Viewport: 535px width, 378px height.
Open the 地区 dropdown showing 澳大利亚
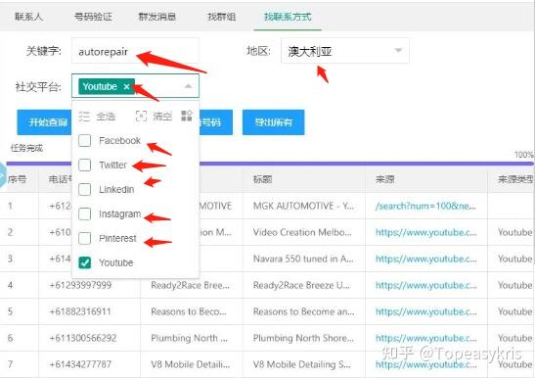tap(345, 51)
